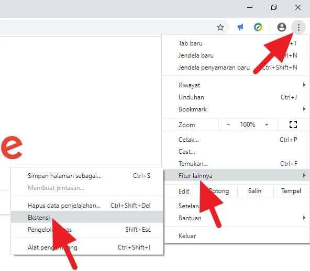310x271 pixels.
Task: Decrease zoom with minus button
Action: (228, 125)
